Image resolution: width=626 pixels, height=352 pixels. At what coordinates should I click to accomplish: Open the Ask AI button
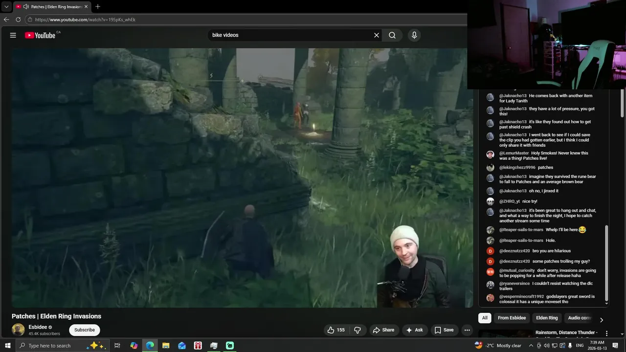pos(414,330)
